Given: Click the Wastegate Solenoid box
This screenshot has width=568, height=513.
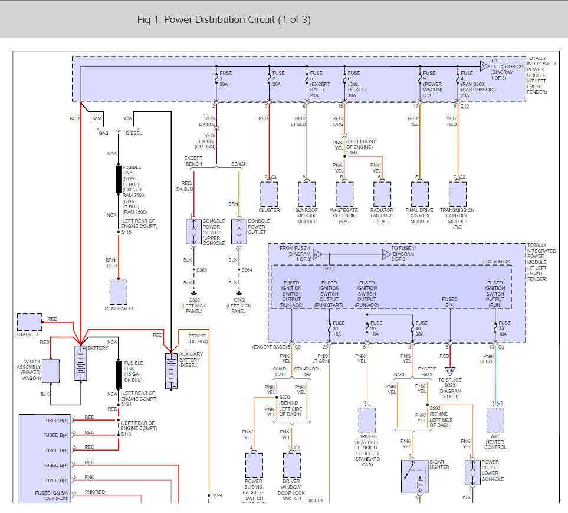Looking at the screenshot, I should tap(344, 194).
